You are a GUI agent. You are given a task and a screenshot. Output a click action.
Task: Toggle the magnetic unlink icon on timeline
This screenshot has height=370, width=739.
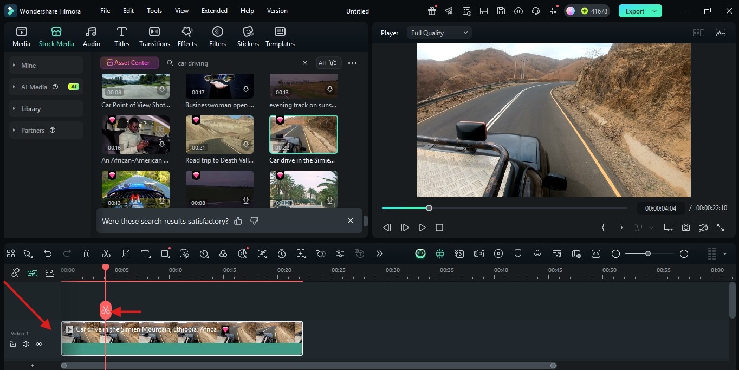pos(15,273)
